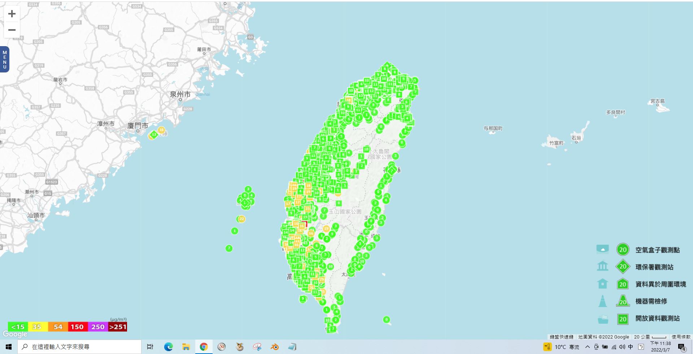
Task: Open Task View from the taskbar
Action: 150,347
